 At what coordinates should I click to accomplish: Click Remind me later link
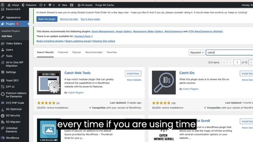tap(69, 19)
